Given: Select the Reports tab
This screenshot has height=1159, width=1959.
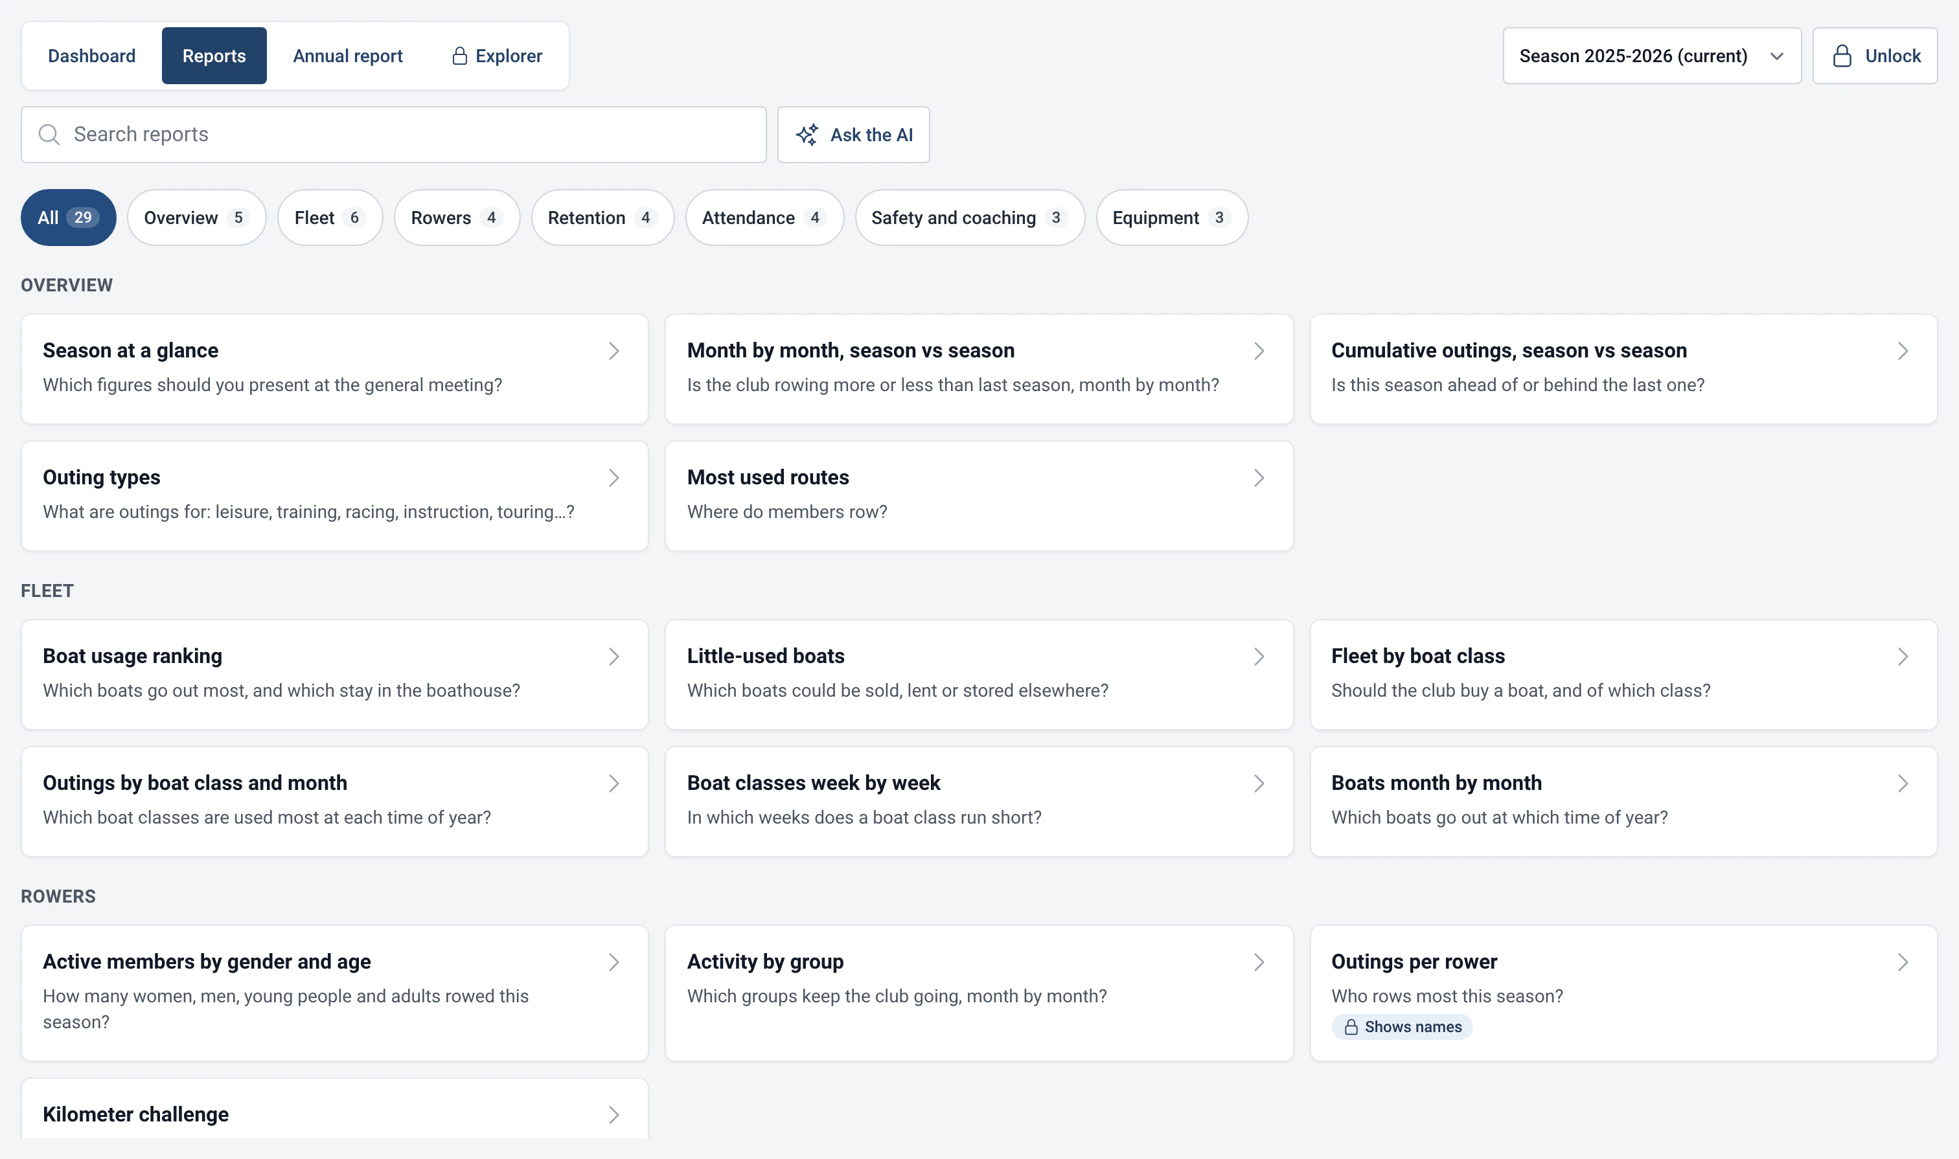Looking at the screenshot, I should pos(214,56).
